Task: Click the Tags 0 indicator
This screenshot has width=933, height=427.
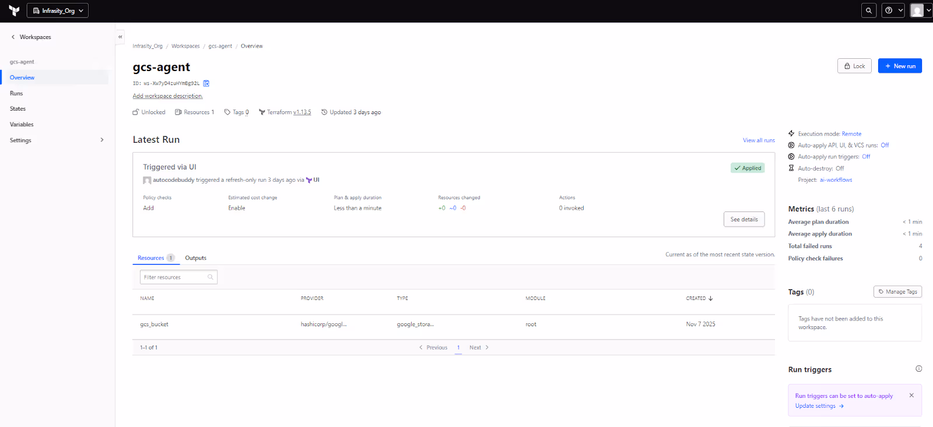Action: pos(237,112)
